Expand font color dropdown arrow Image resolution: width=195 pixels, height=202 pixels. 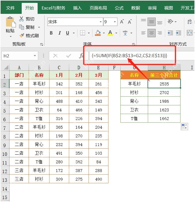click(116, 33)
